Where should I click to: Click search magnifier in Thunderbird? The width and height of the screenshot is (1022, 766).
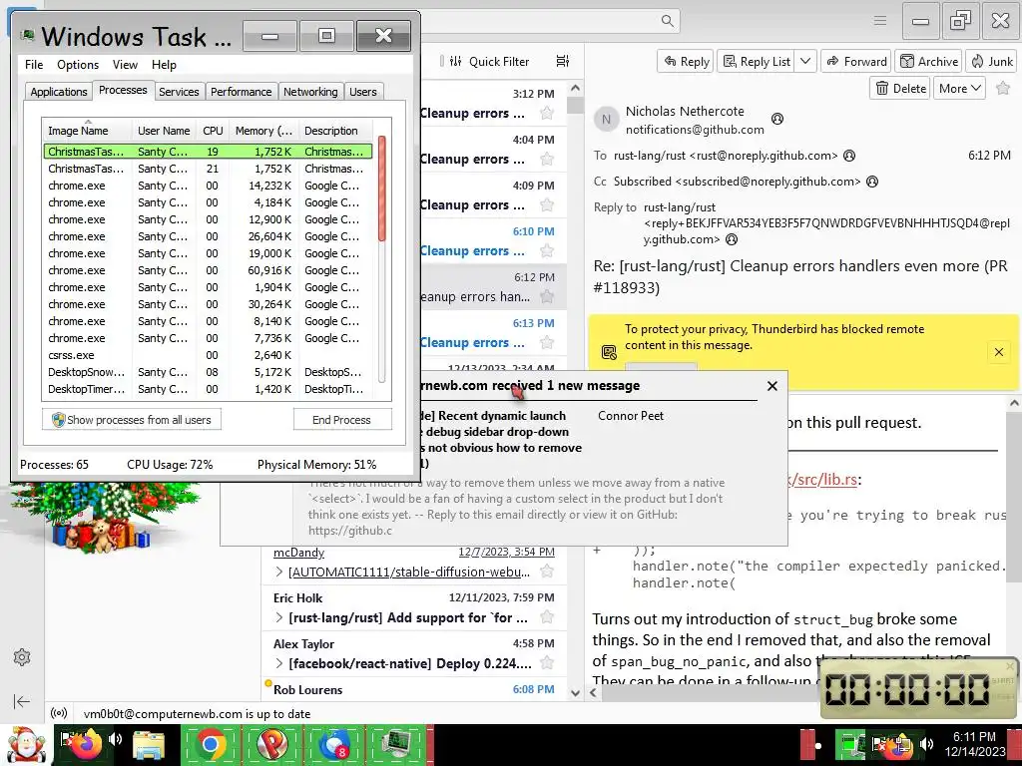point(668,21)
